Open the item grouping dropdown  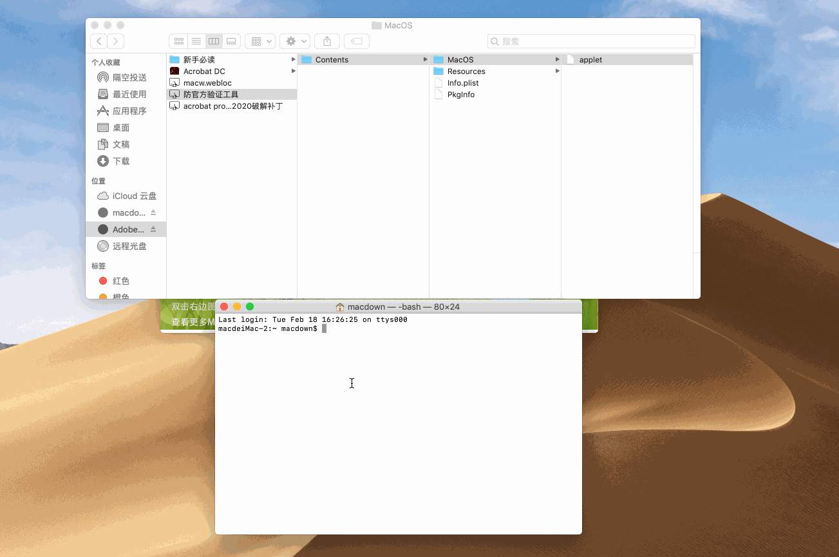(x=260, y=41)
